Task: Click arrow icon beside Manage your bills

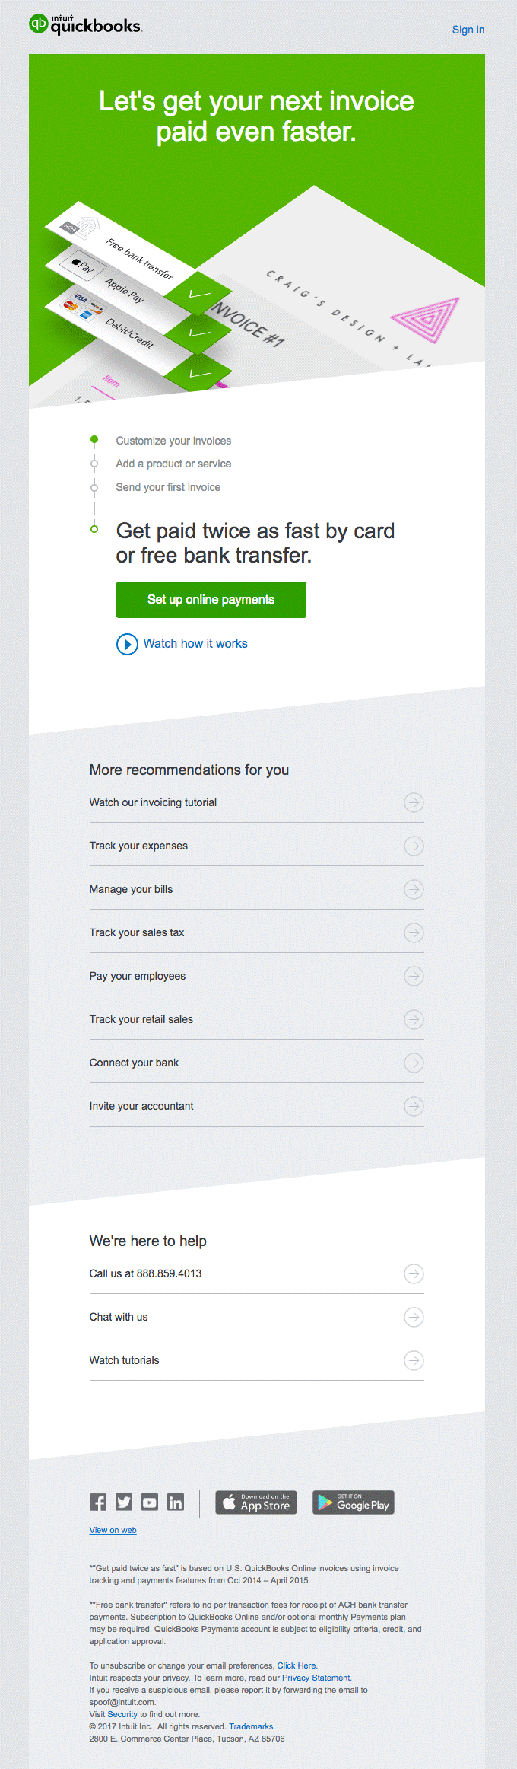Action: click(413, 889)
